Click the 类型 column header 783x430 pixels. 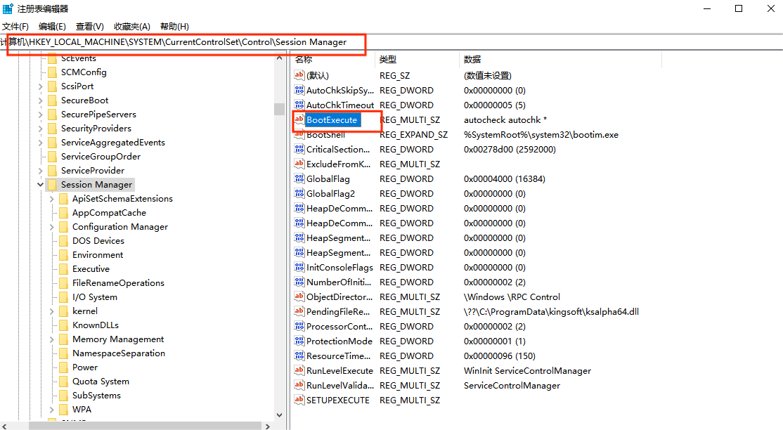pyautogui.click(x=388, y=60)
